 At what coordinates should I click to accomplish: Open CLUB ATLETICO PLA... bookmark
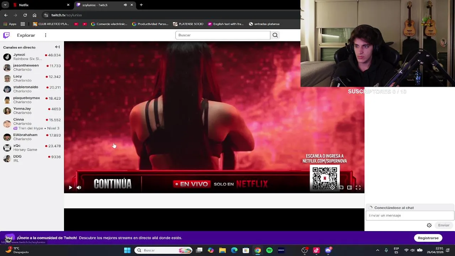pyautogui.click(x=51, y=24)
